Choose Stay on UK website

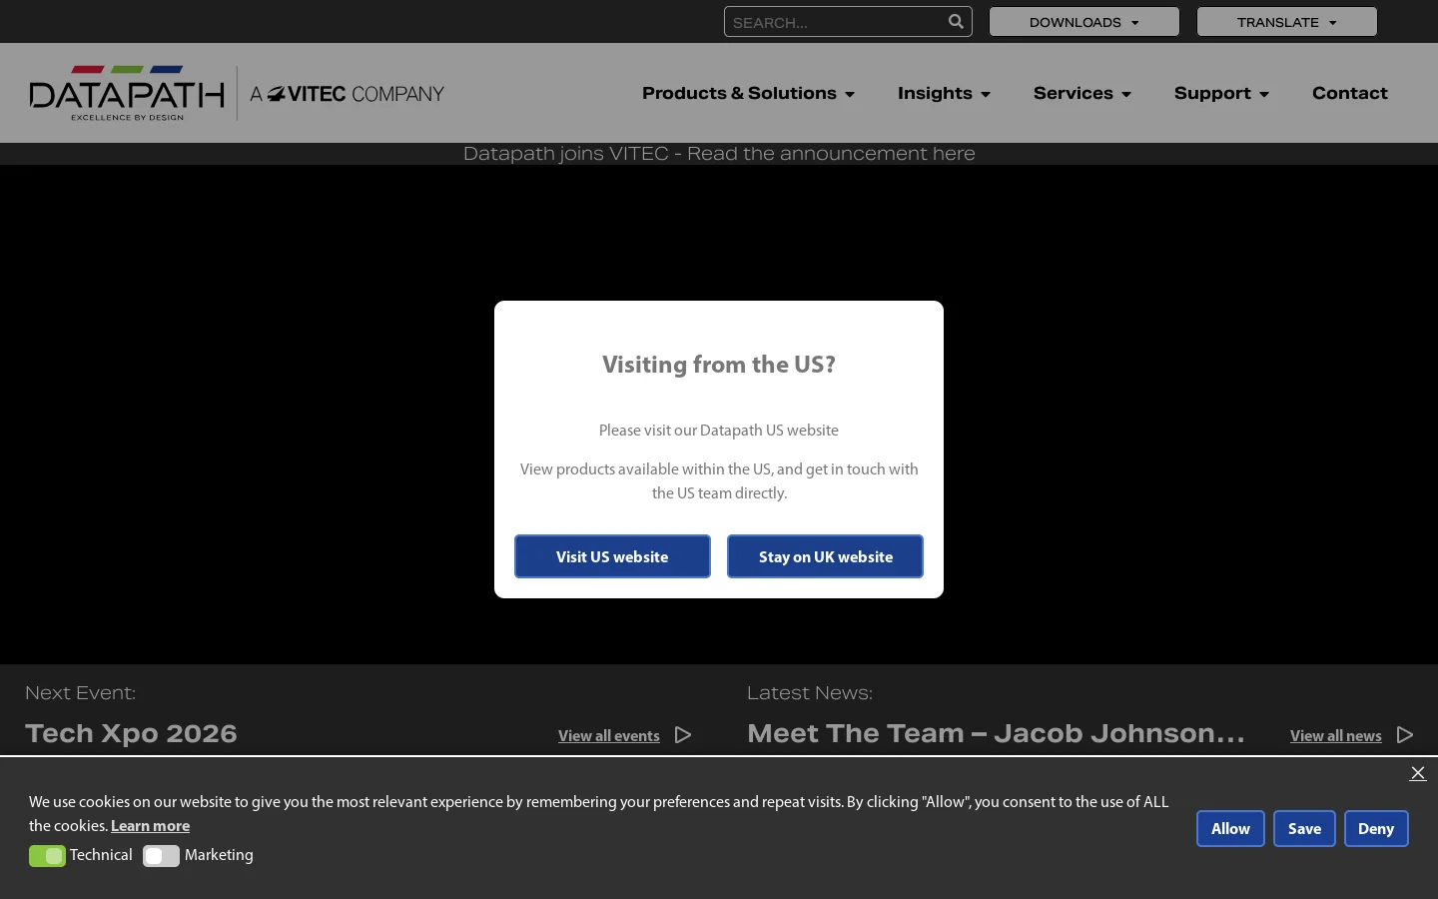825,556
